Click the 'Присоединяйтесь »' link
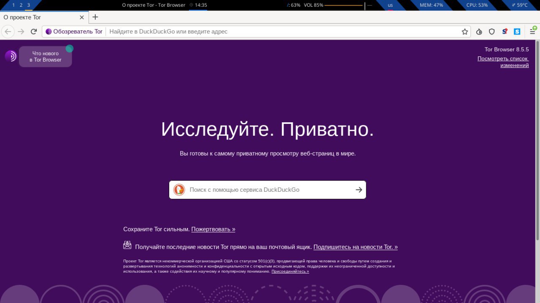 tap(290, 271)
